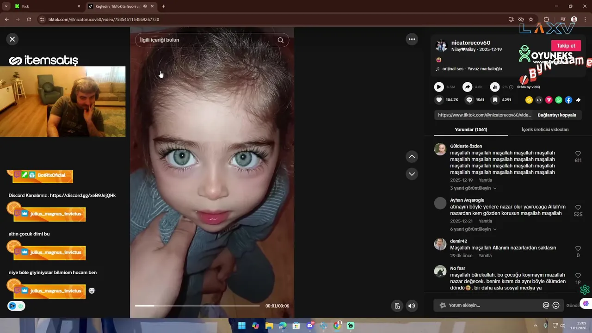Click the tiktok.com address bar

[x=273, y=19]
